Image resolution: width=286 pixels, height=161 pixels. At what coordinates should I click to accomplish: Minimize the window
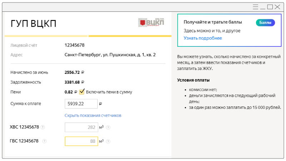263,7
